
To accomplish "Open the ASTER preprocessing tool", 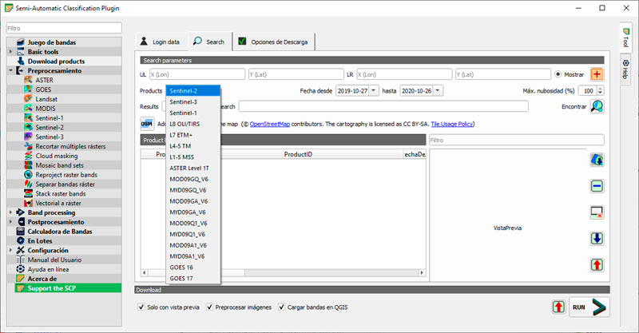I will pos(44,80).
